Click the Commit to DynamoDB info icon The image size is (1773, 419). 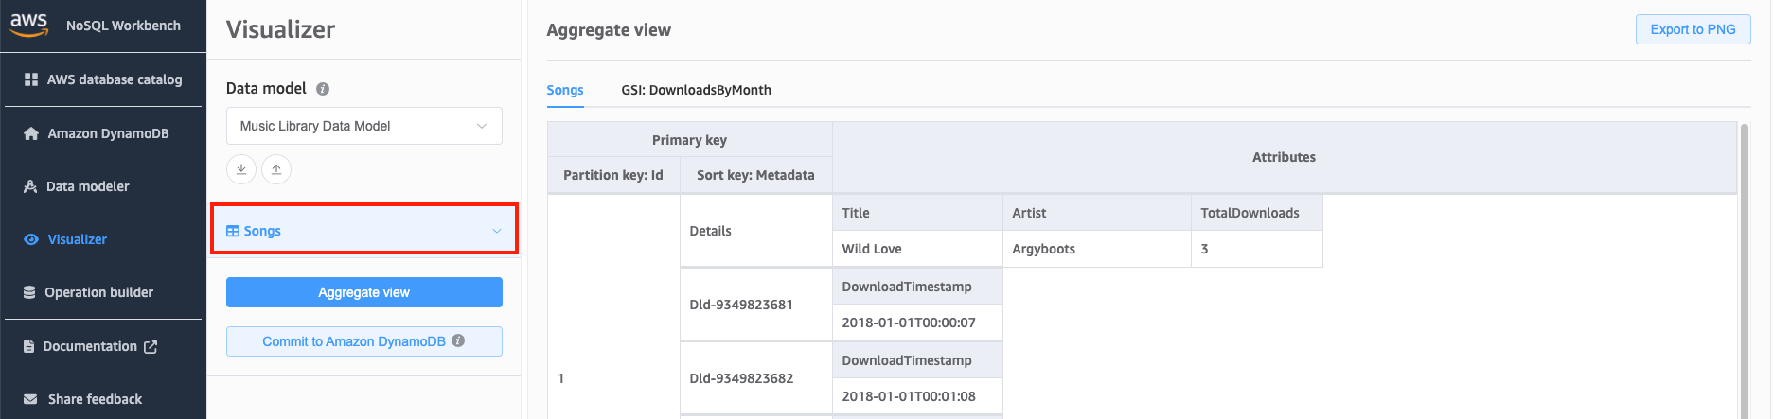point(458,340)
